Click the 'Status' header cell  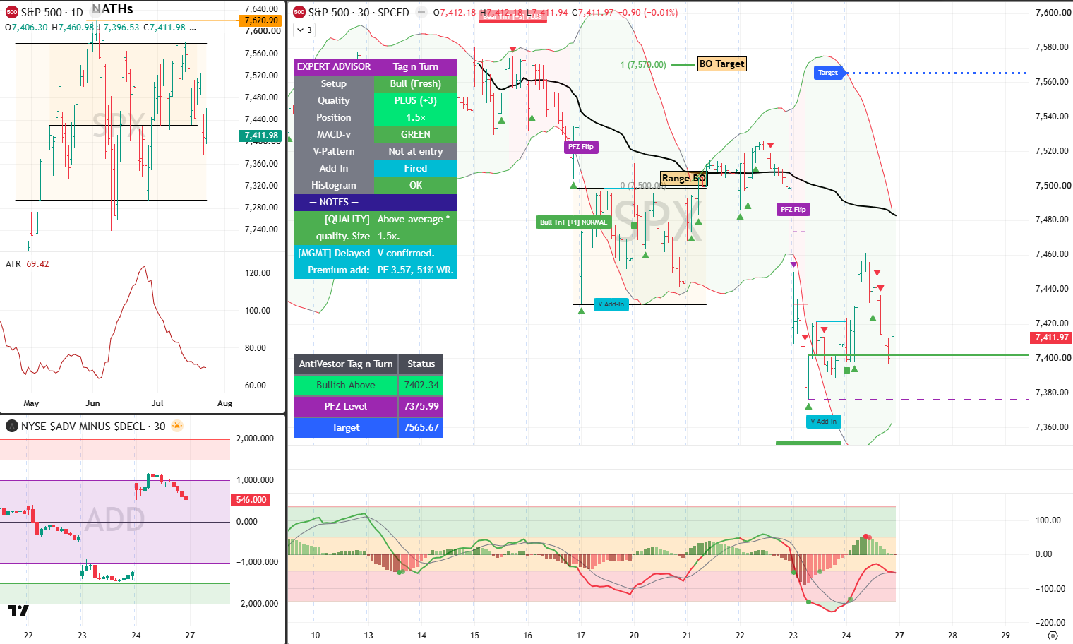[x=421, y=364]
